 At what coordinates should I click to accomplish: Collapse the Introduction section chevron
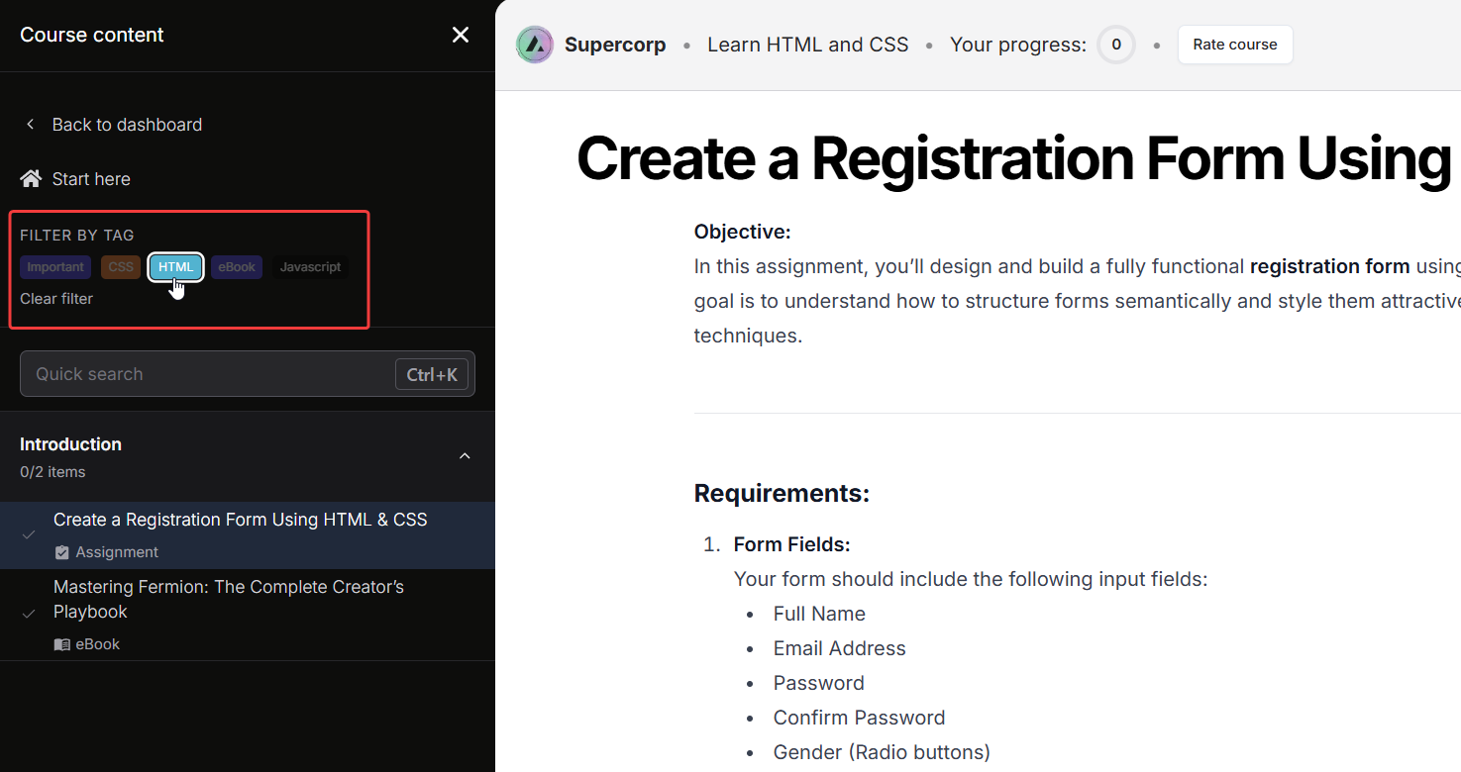point(465,456)
